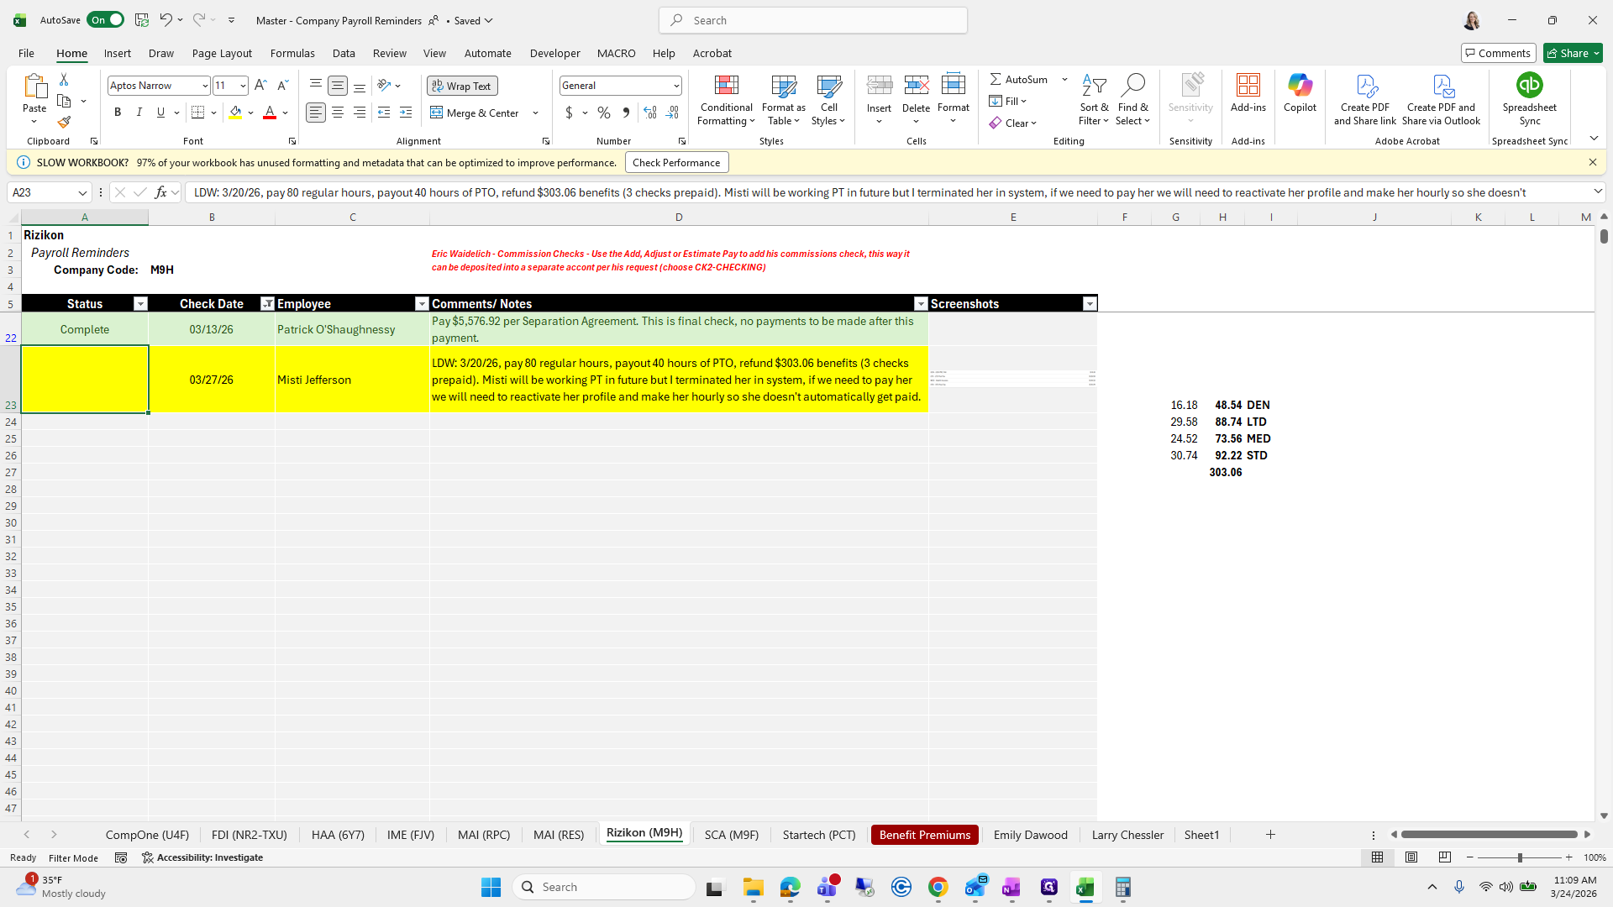The width and height of the screenshot is (1613, 907).
Task: Click the Percent Style icon
Action: (x=603, y=113)
